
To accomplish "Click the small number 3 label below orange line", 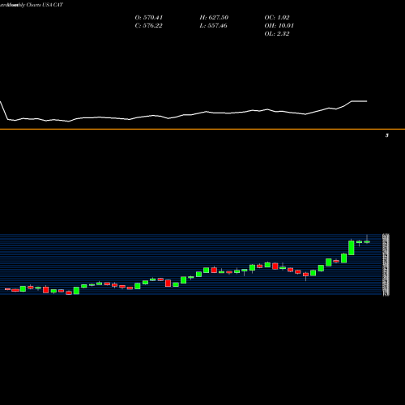I will tap(387, 135).
